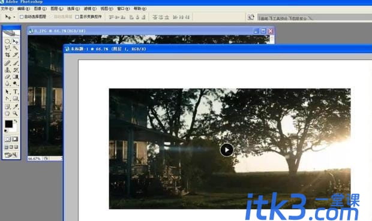Enable the 自动选择图层 checkbox
The height and width of the screenshot is (221, 372).
tap(22, 17)
